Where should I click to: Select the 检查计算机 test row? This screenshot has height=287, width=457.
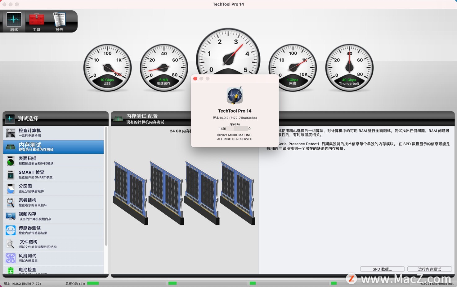click(x=53, y=133)
